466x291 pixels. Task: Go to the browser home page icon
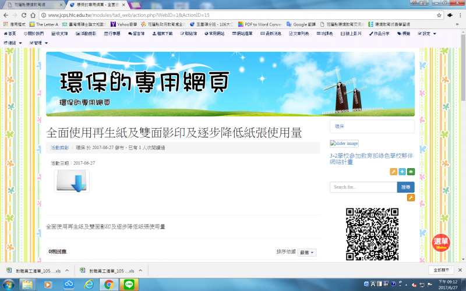coord(33,15)
